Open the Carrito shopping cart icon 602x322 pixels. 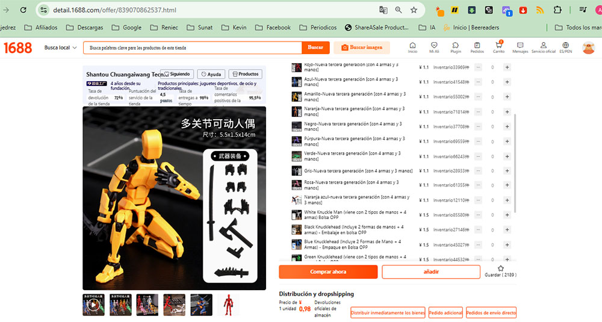pos(498,47)
